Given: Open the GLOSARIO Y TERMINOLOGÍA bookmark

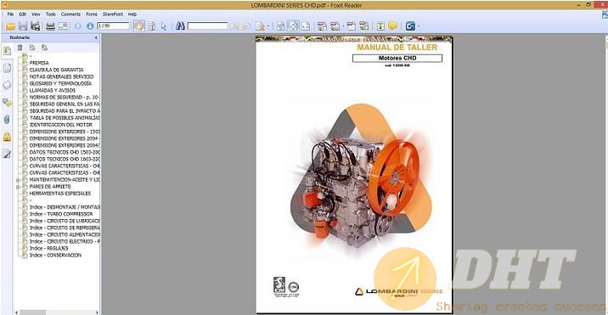Looking at the screenshot, I should pos(60,83).
